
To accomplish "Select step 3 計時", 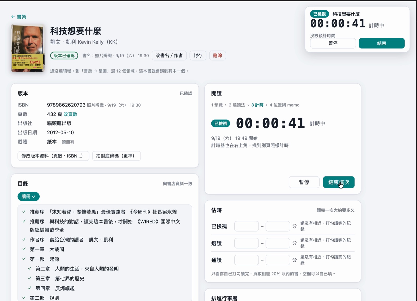I will point(257,105).
